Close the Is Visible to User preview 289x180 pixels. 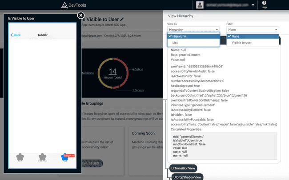[x=81, y=16]
